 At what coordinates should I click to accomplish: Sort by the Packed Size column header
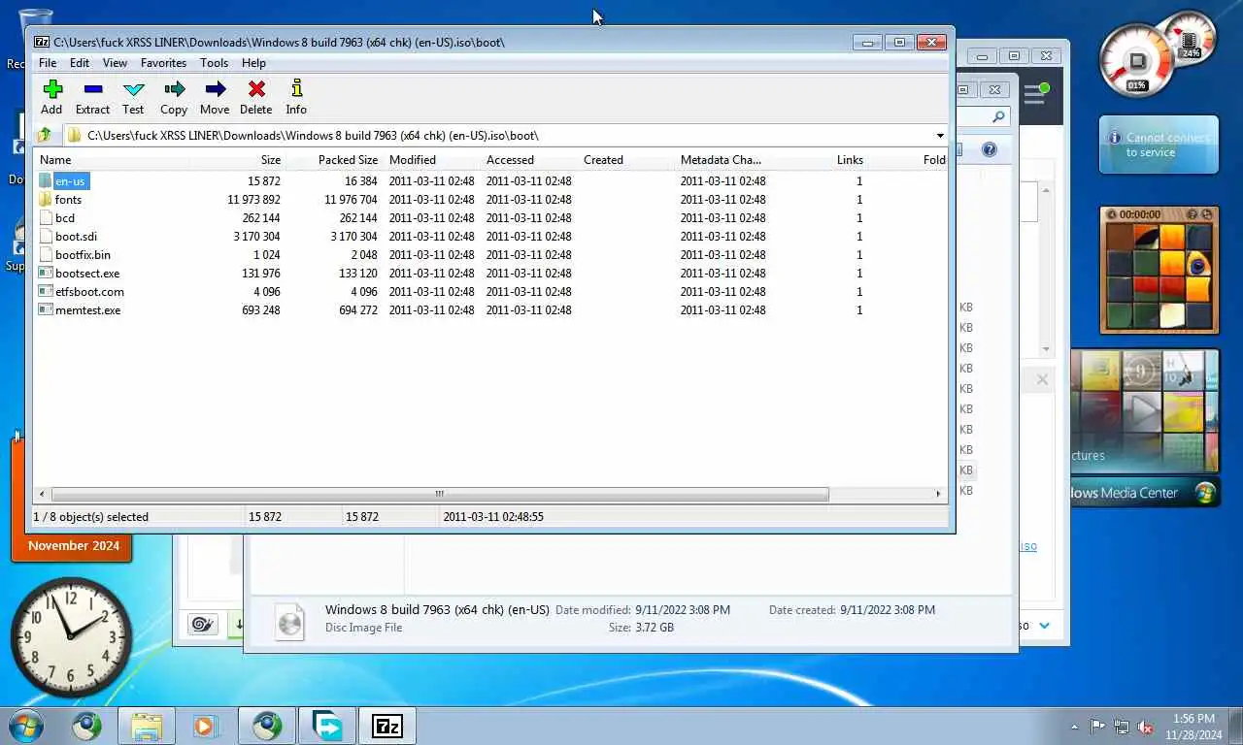(x=333, y=160)
